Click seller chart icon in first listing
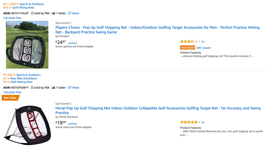268x148 pixels. point(53,13)
